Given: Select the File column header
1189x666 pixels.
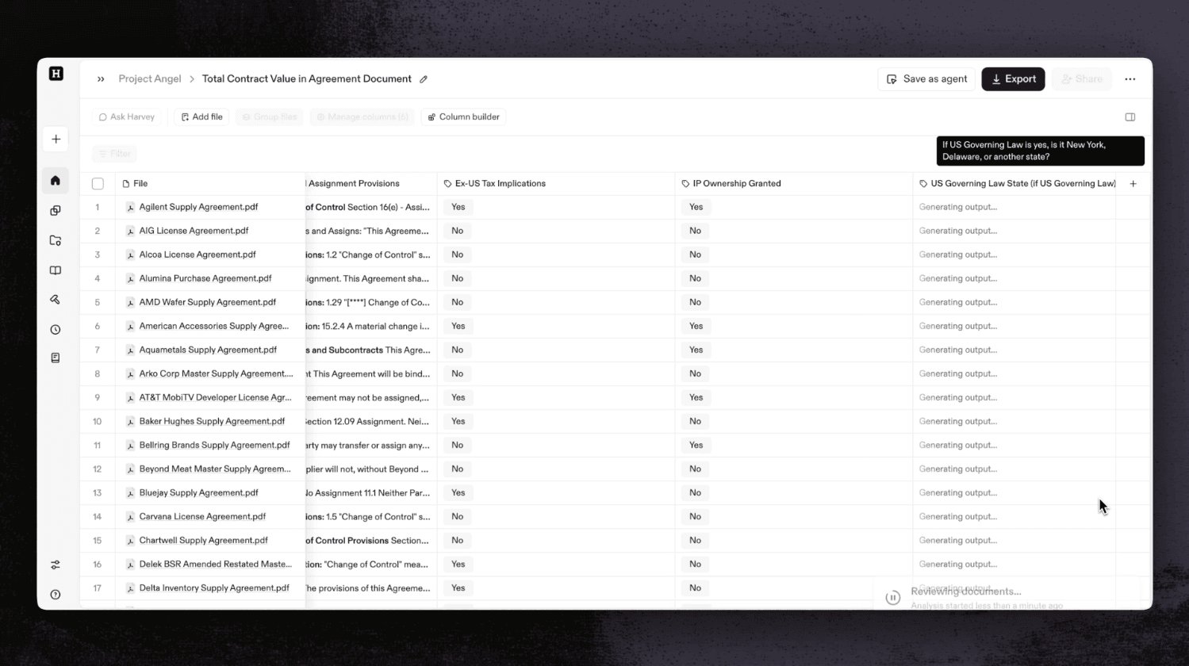Looking at the screenshot, I should pyautogui.click(x=210, y=184).
